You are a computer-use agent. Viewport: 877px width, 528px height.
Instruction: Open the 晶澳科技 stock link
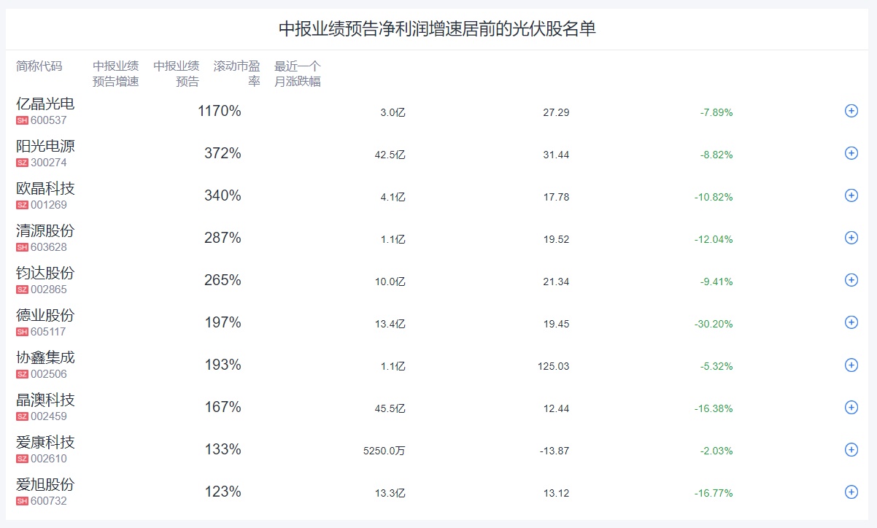click(45, 400)
